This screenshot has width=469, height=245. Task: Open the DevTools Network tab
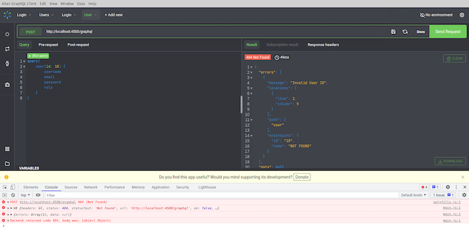tap(91, 187)
